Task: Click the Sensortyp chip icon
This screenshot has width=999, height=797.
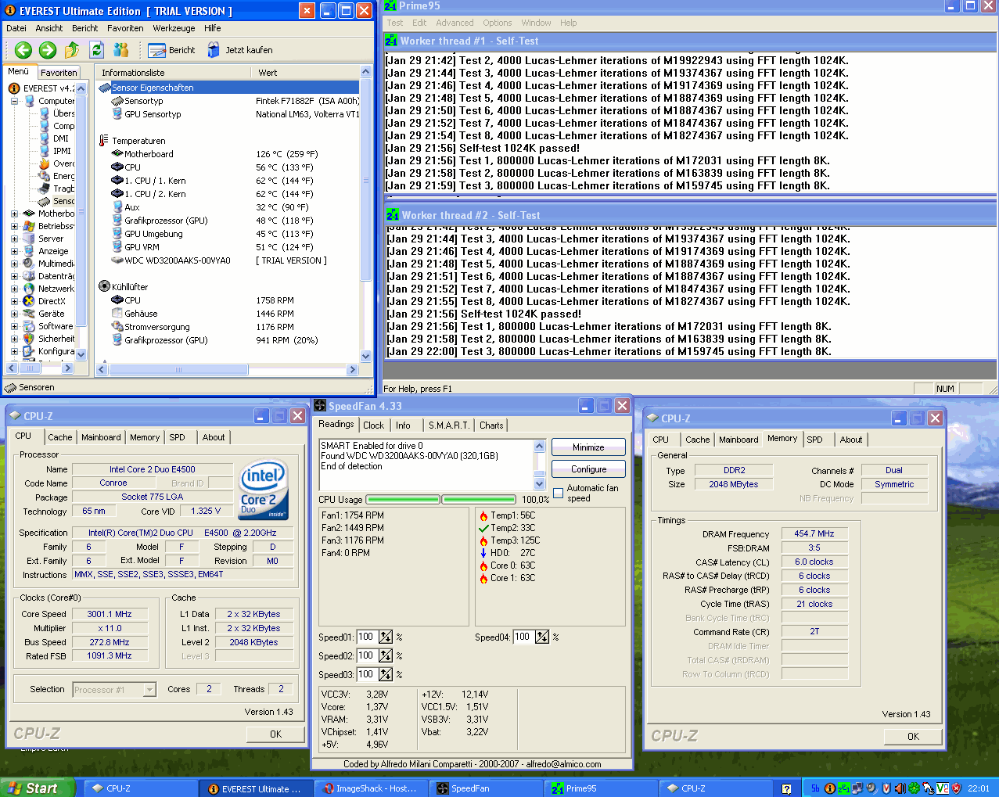Action: (117, 101)
